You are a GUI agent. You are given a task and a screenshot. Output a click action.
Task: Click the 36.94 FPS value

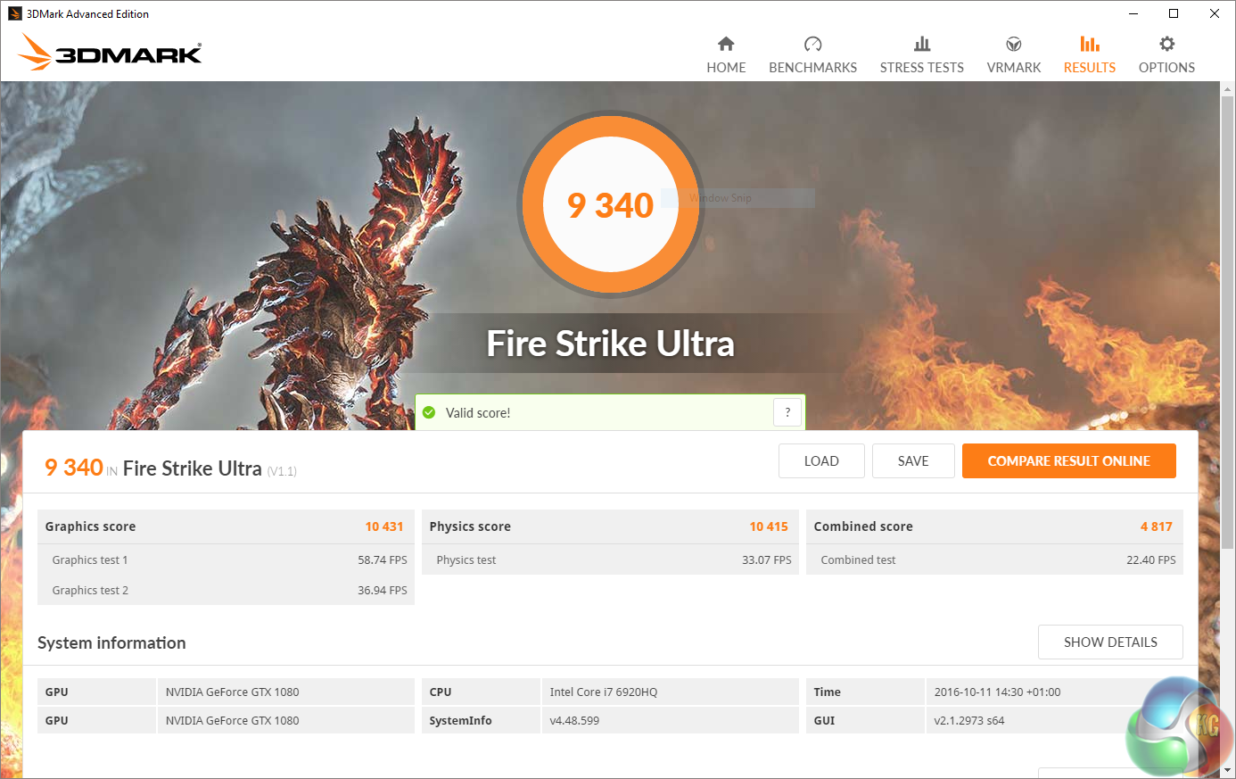tap(383, 591)
